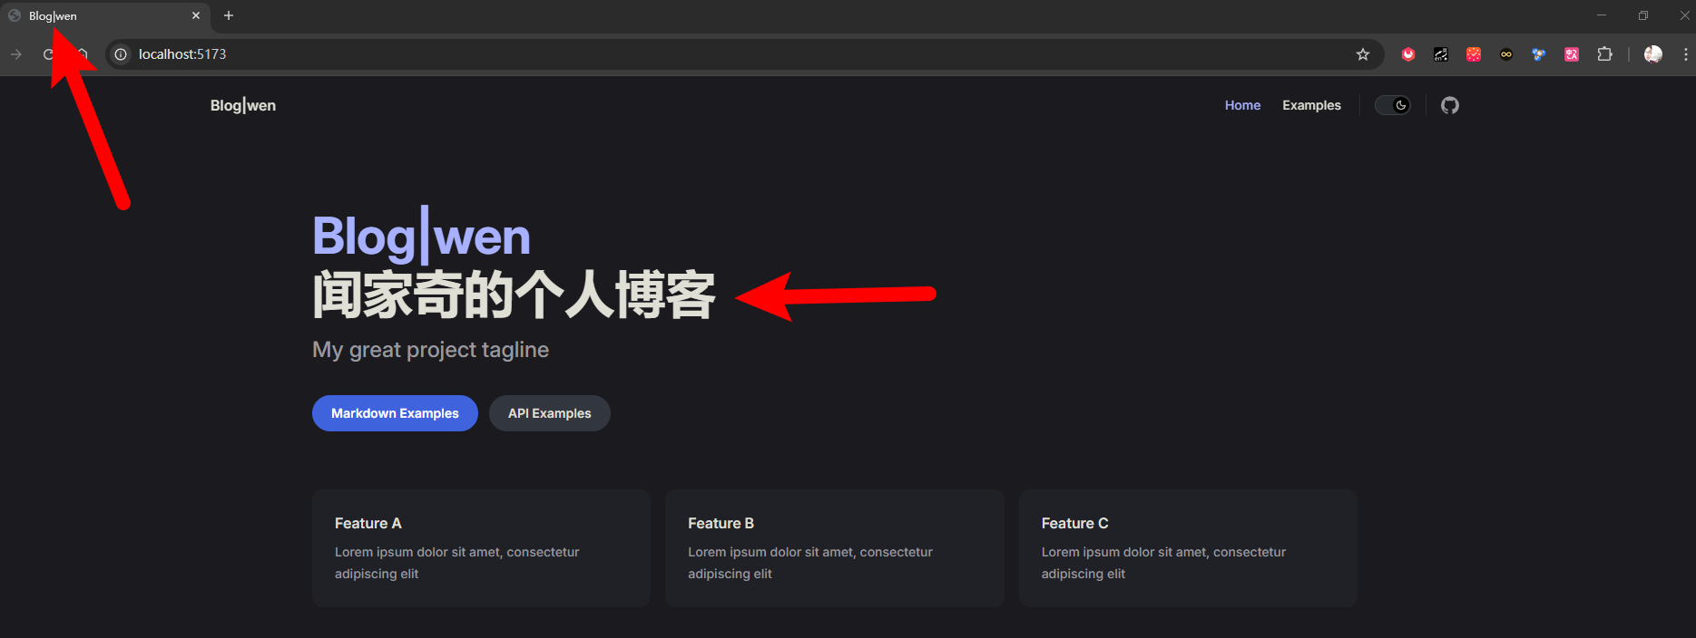Click the infinity symbol extension icon
1696x638 pixels.
pos(1505,54)
